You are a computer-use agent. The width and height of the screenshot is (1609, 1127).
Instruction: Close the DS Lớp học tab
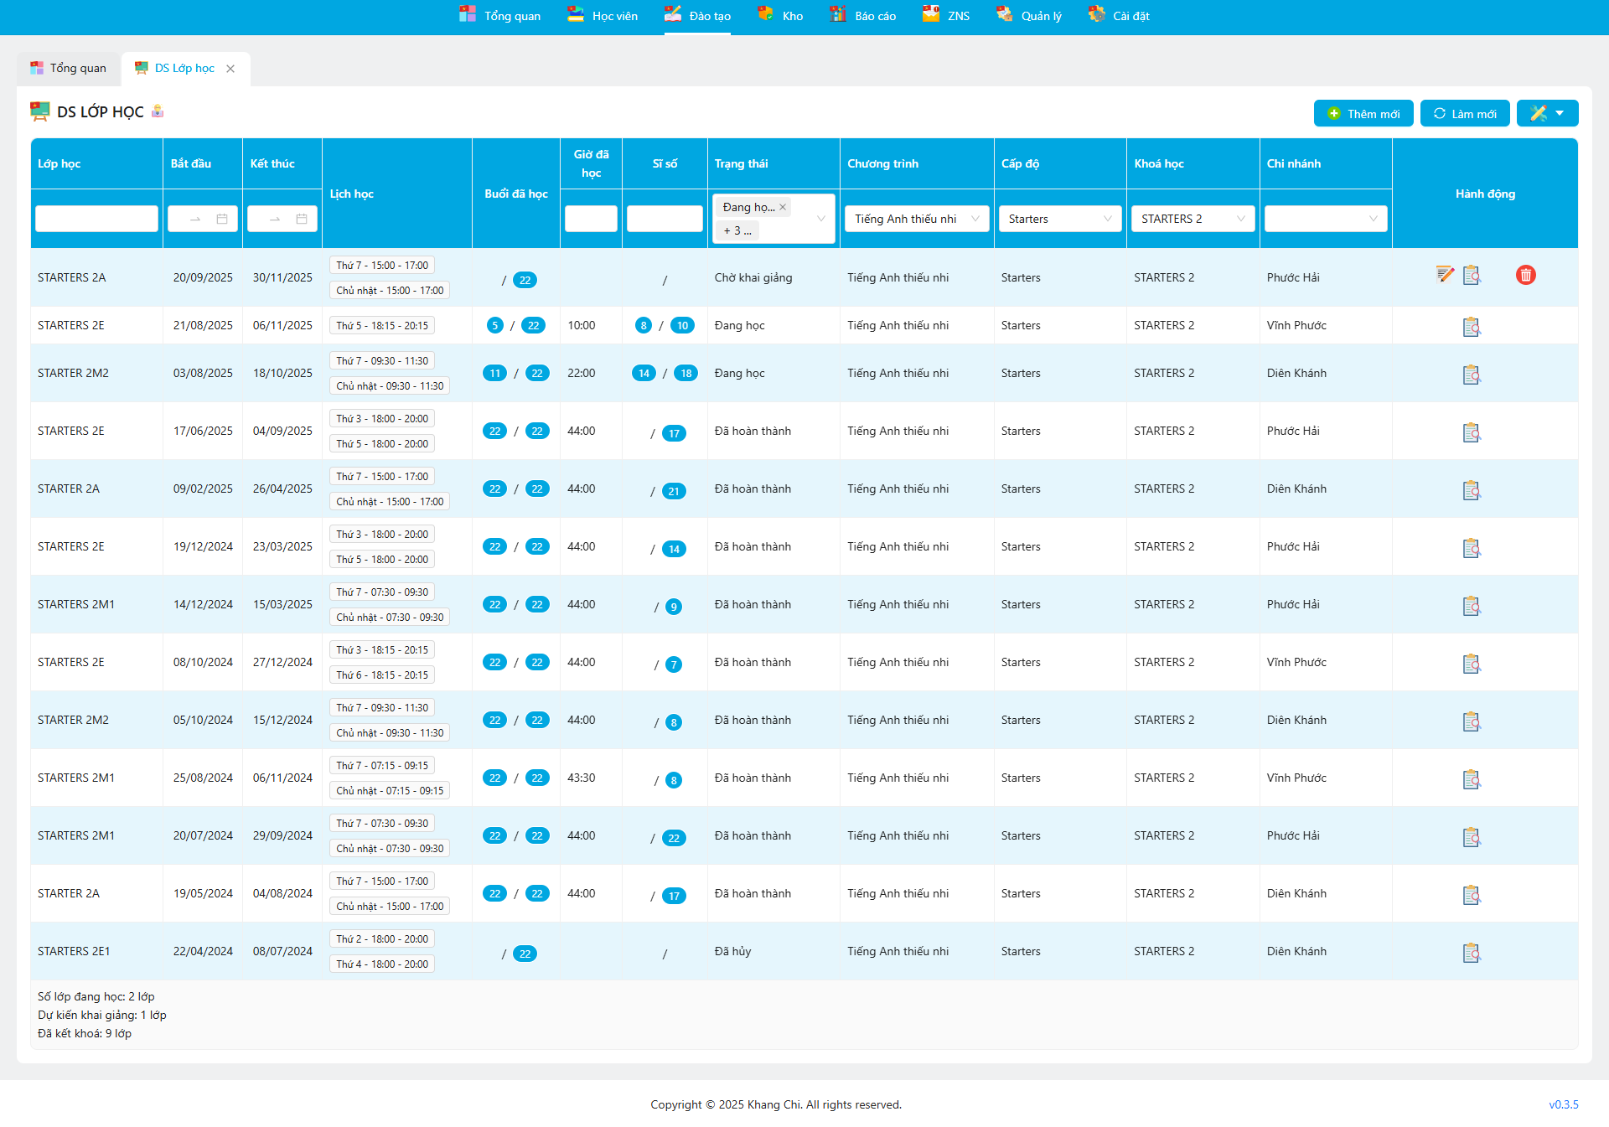(x=230, y=69)
